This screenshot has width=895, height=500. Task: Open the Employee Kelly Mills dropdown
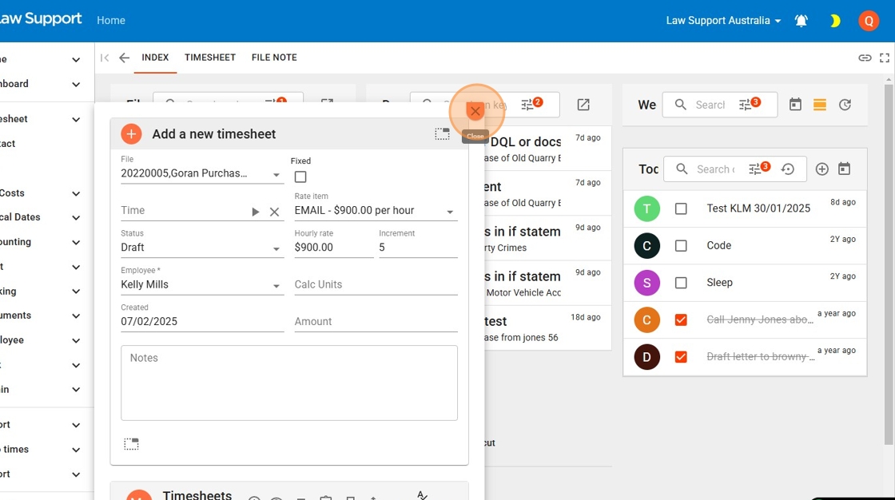pyautogui.click(x=202, y=285)
